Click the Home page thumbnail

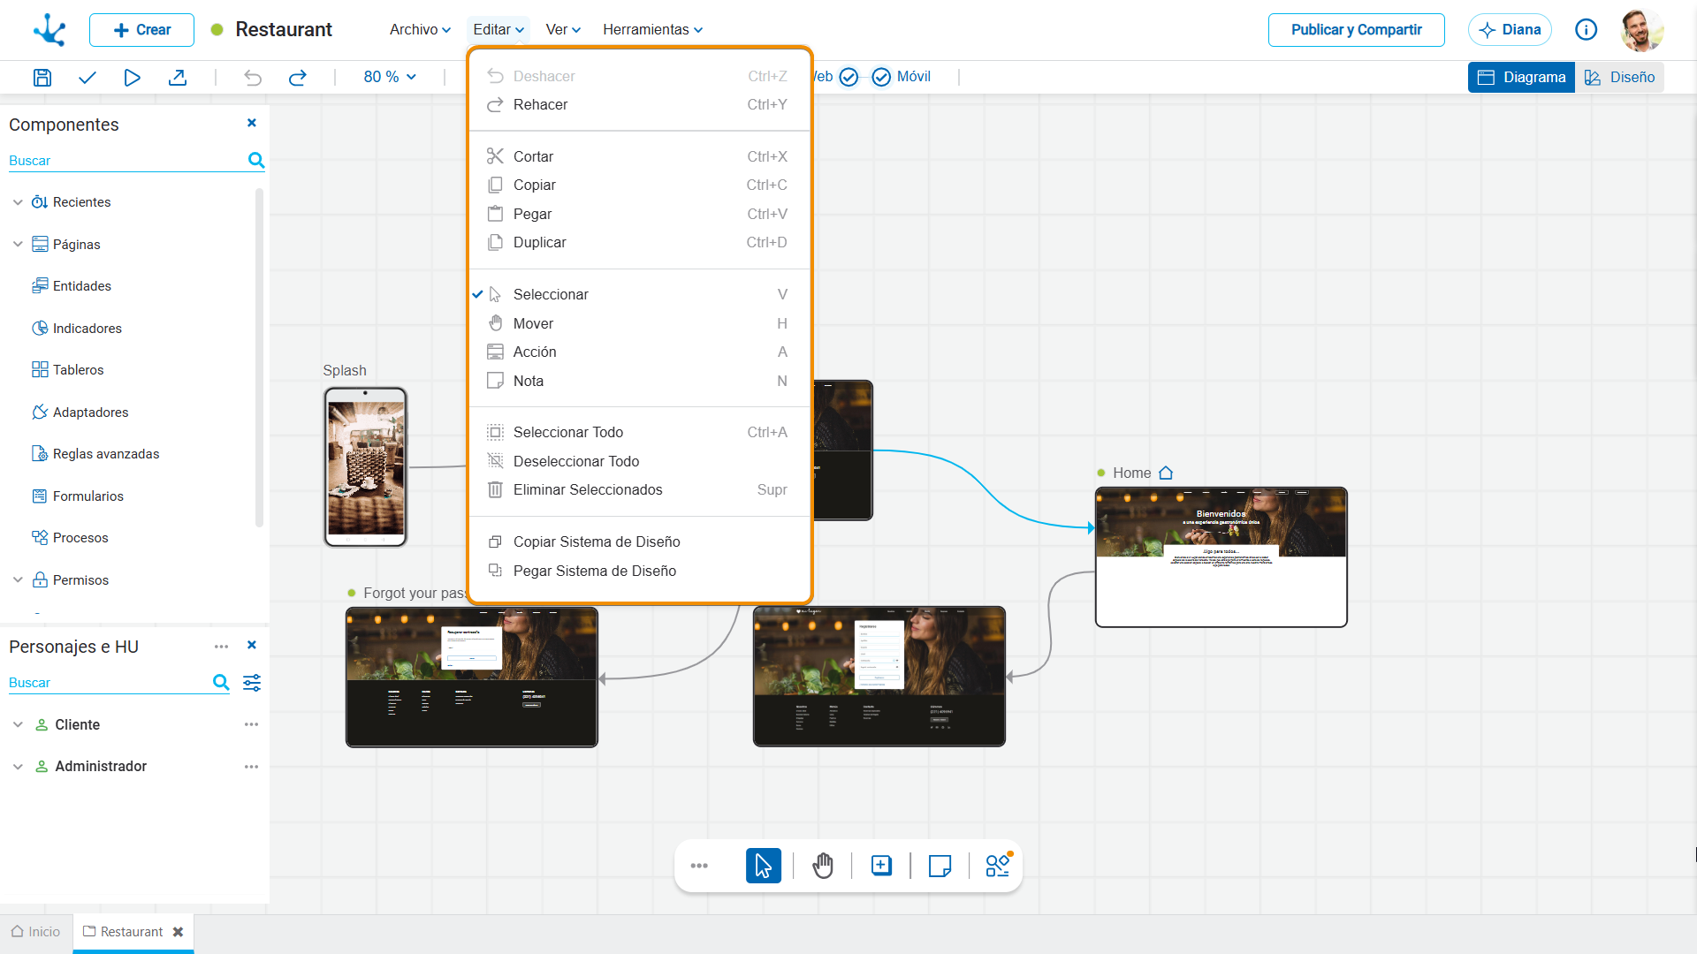(1221, 557)
